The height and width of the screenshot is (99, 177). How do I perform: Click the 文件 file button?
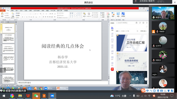coord(3,10)
